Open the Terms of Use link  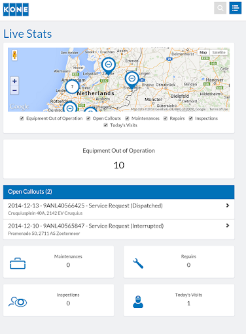[219, 109]
